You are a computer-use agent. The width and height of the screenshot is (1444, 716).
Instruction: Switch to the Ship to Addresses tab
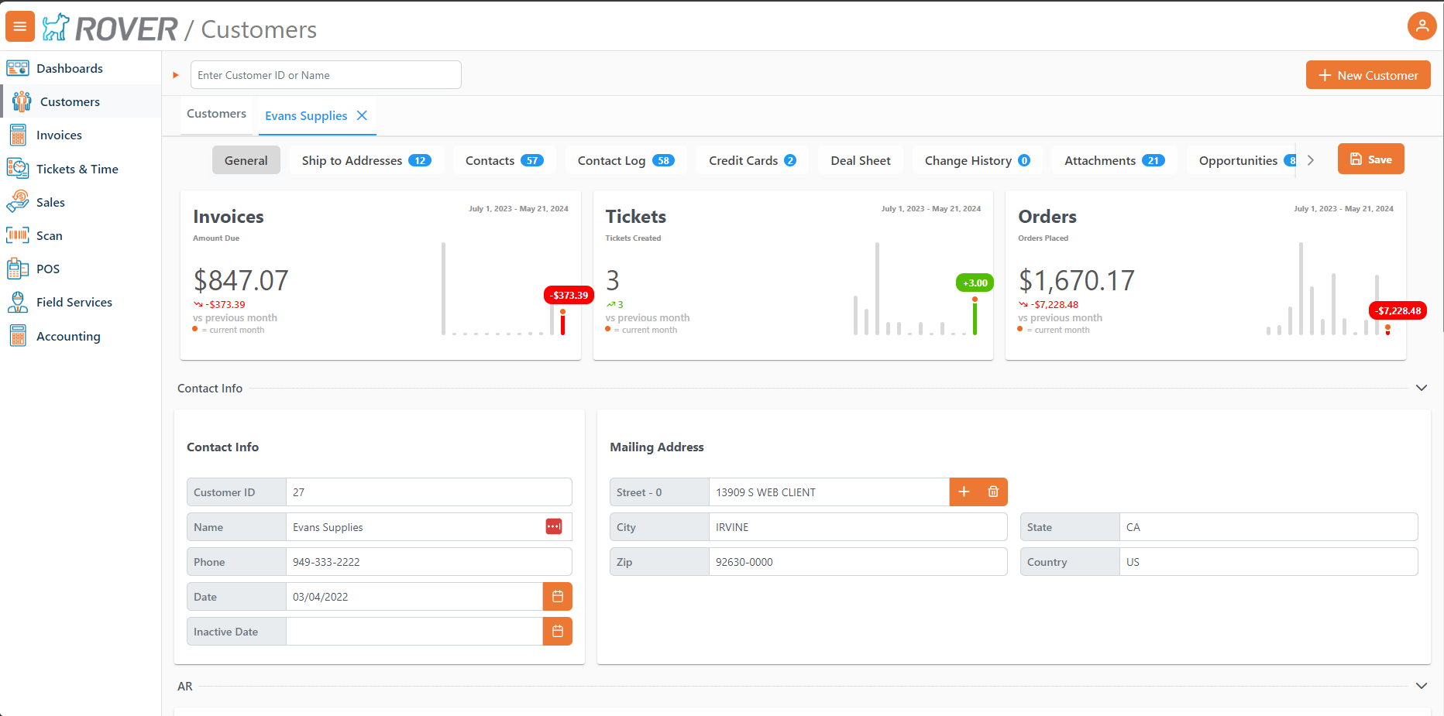click(366, 160)
